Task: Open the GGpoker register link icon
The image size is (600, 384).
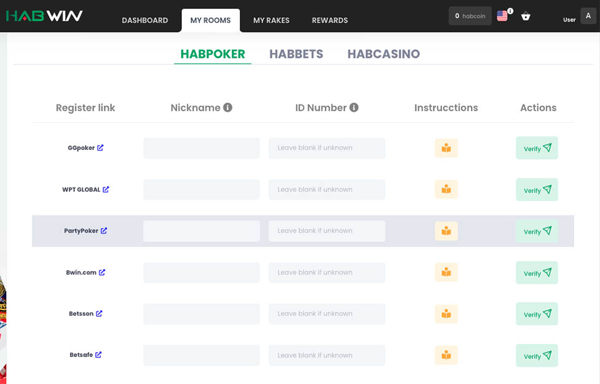Action: pyautogui.click(x=100, y=147)
